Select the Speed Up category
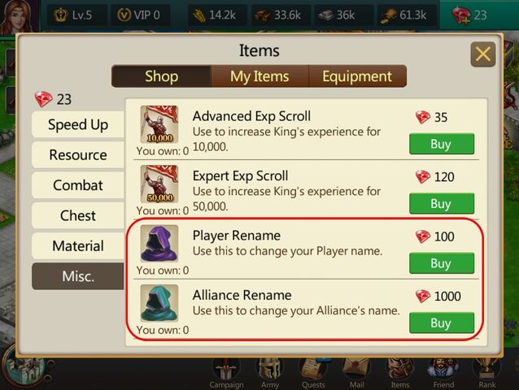 tap(78, 124)
